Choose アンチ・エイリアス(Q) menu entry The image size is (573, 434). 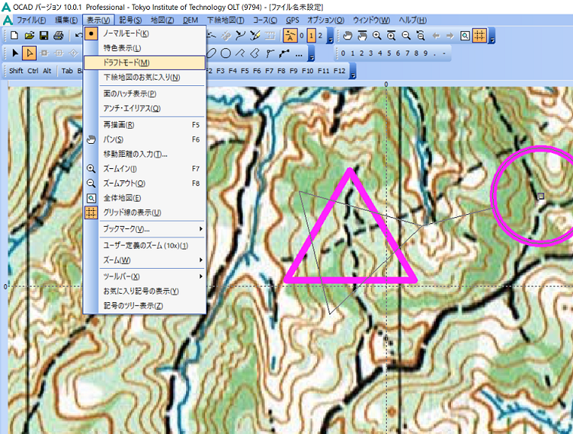[x=145, y=108]
